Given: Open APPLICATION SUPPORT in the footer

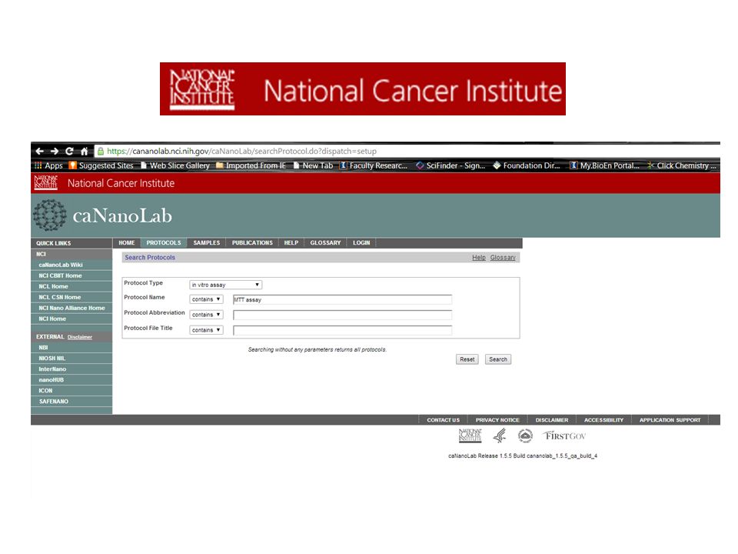Looking at the screenshot, I should (x=670, y=420).
